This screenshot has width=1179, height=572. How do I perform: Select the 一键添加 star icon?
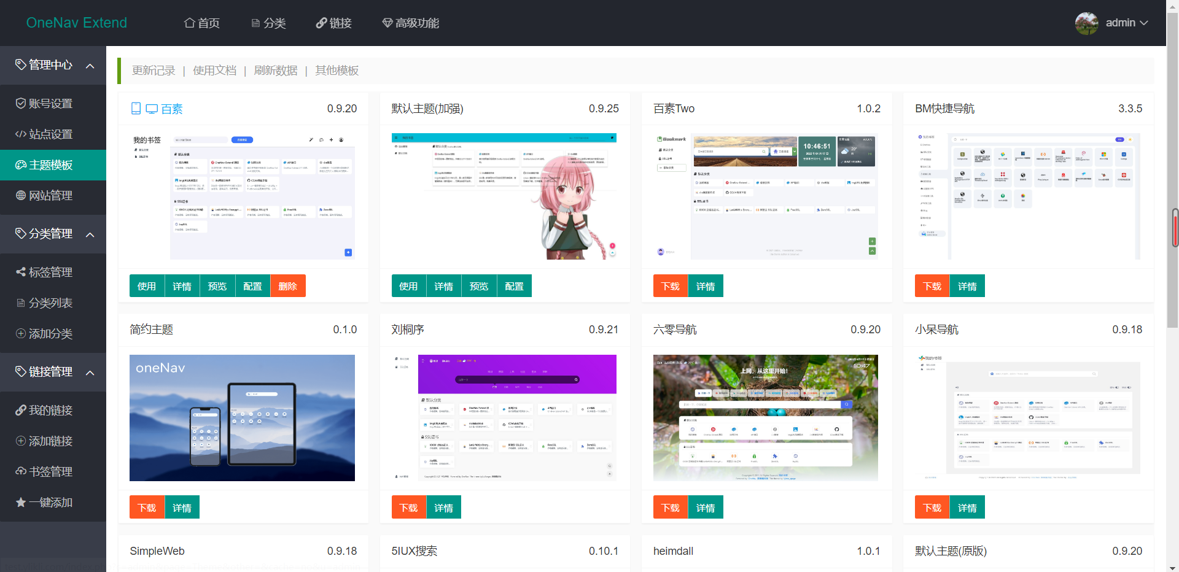[x=19, y=502]
